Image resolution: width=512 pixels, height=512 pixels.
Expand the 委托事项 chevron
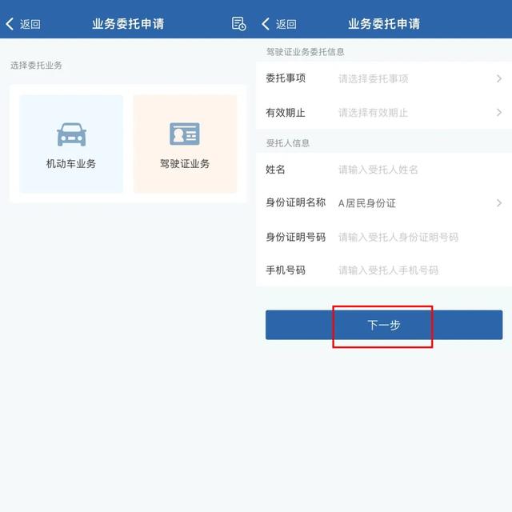(x=498, y=78)
